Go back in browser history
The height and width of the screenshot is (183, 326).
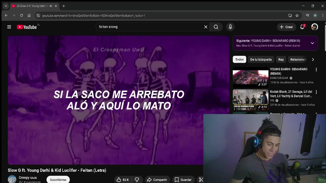click(6, 16)
